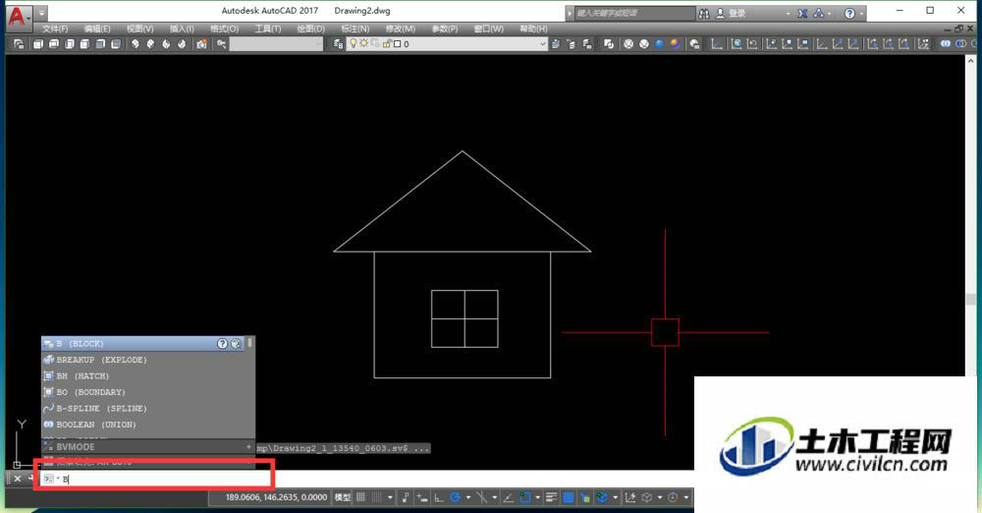
Task: Open the 工具(T) menu
Action: pyautogui.click(x=267, y=28)
